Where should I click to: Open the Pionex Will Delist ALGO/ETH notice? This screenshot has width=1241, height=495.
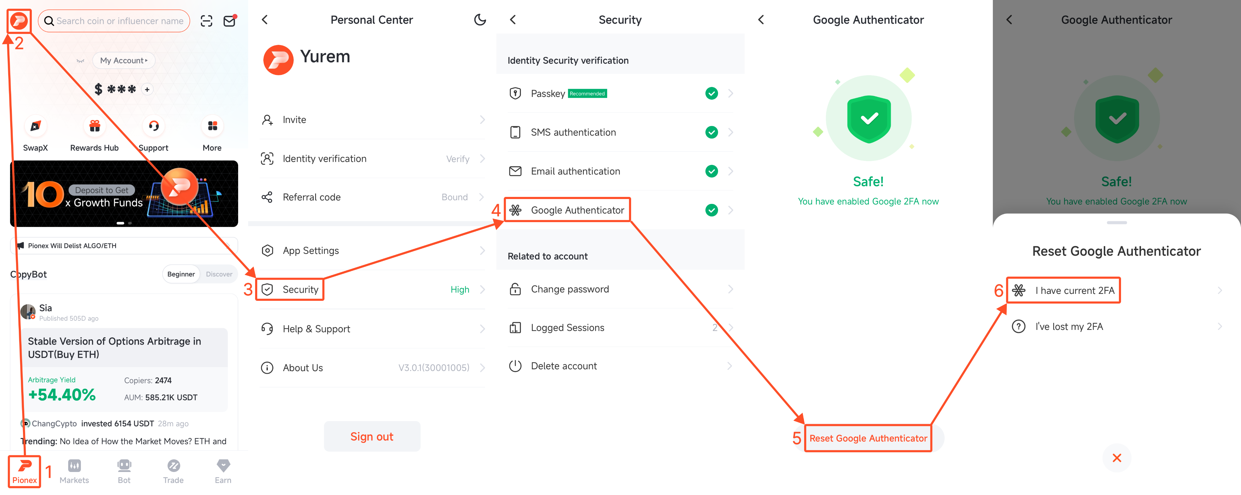tap(124, 246)
